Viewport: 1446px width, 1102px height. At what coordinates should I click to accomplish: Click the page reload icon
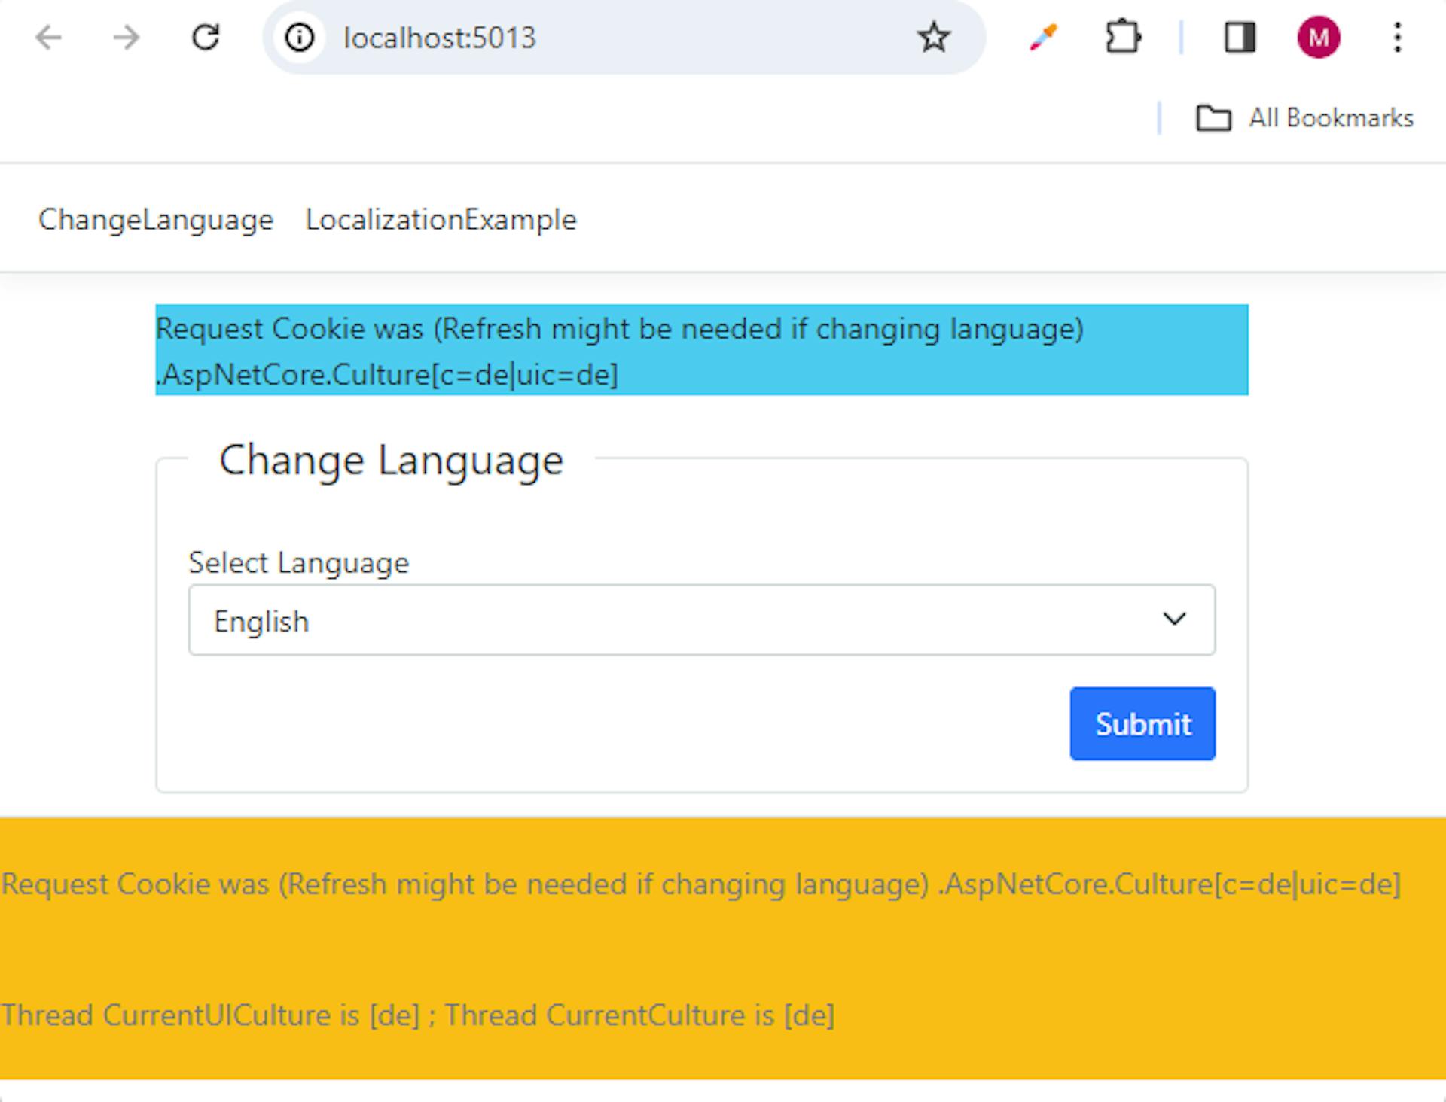pos(206,38)
